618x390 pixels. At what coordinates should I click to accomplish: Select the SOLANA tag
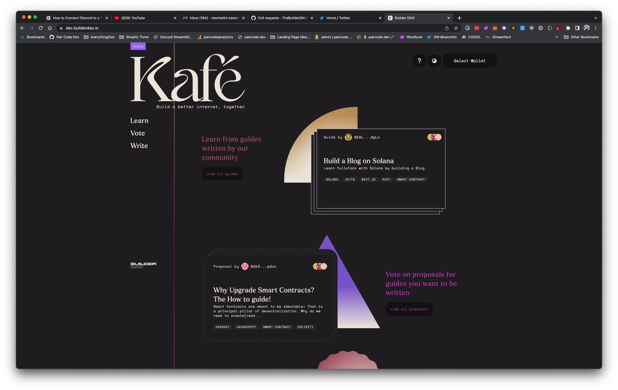pyautogui.click(x=332, y=179)
